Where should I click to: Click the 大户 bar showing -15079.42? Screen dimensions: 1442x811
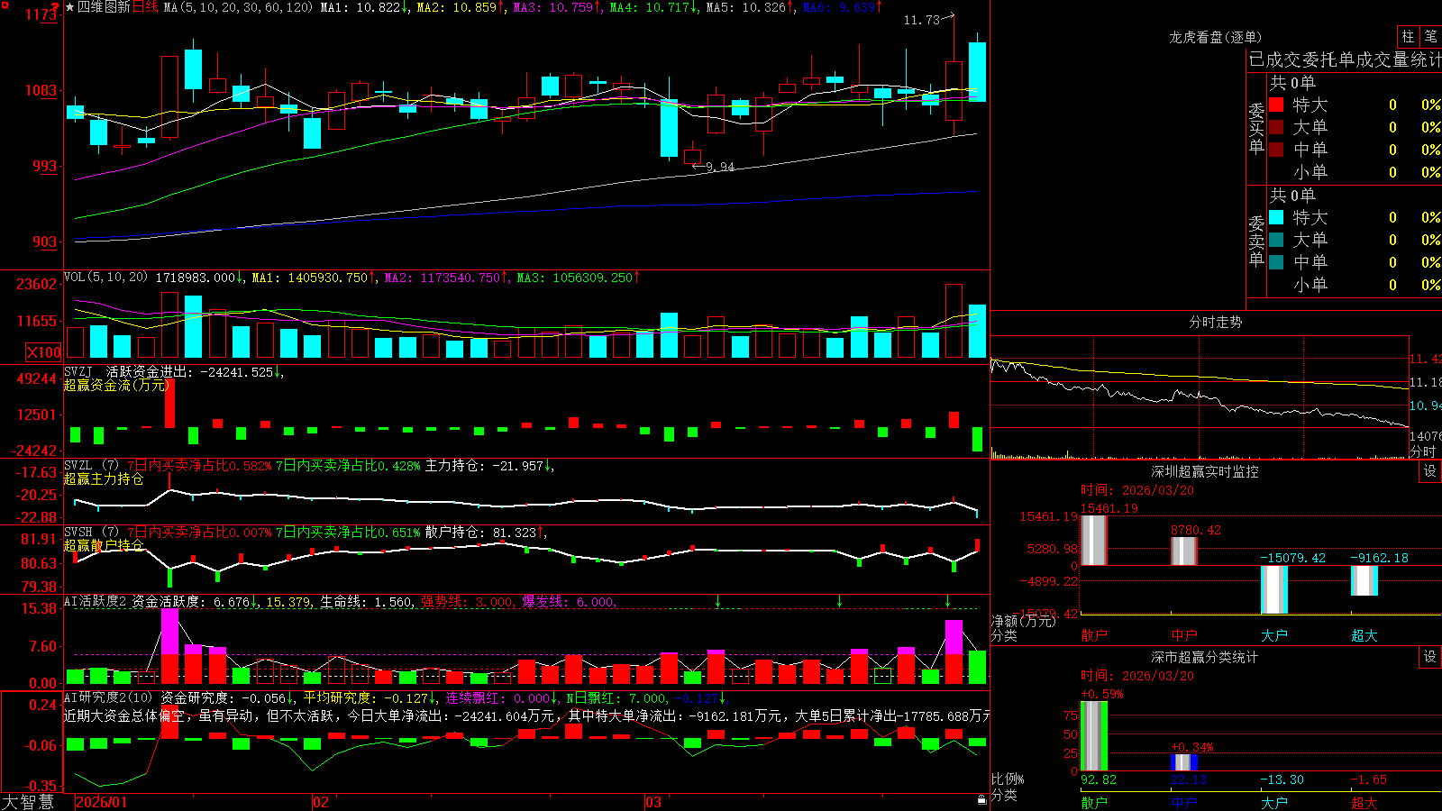1274,590
